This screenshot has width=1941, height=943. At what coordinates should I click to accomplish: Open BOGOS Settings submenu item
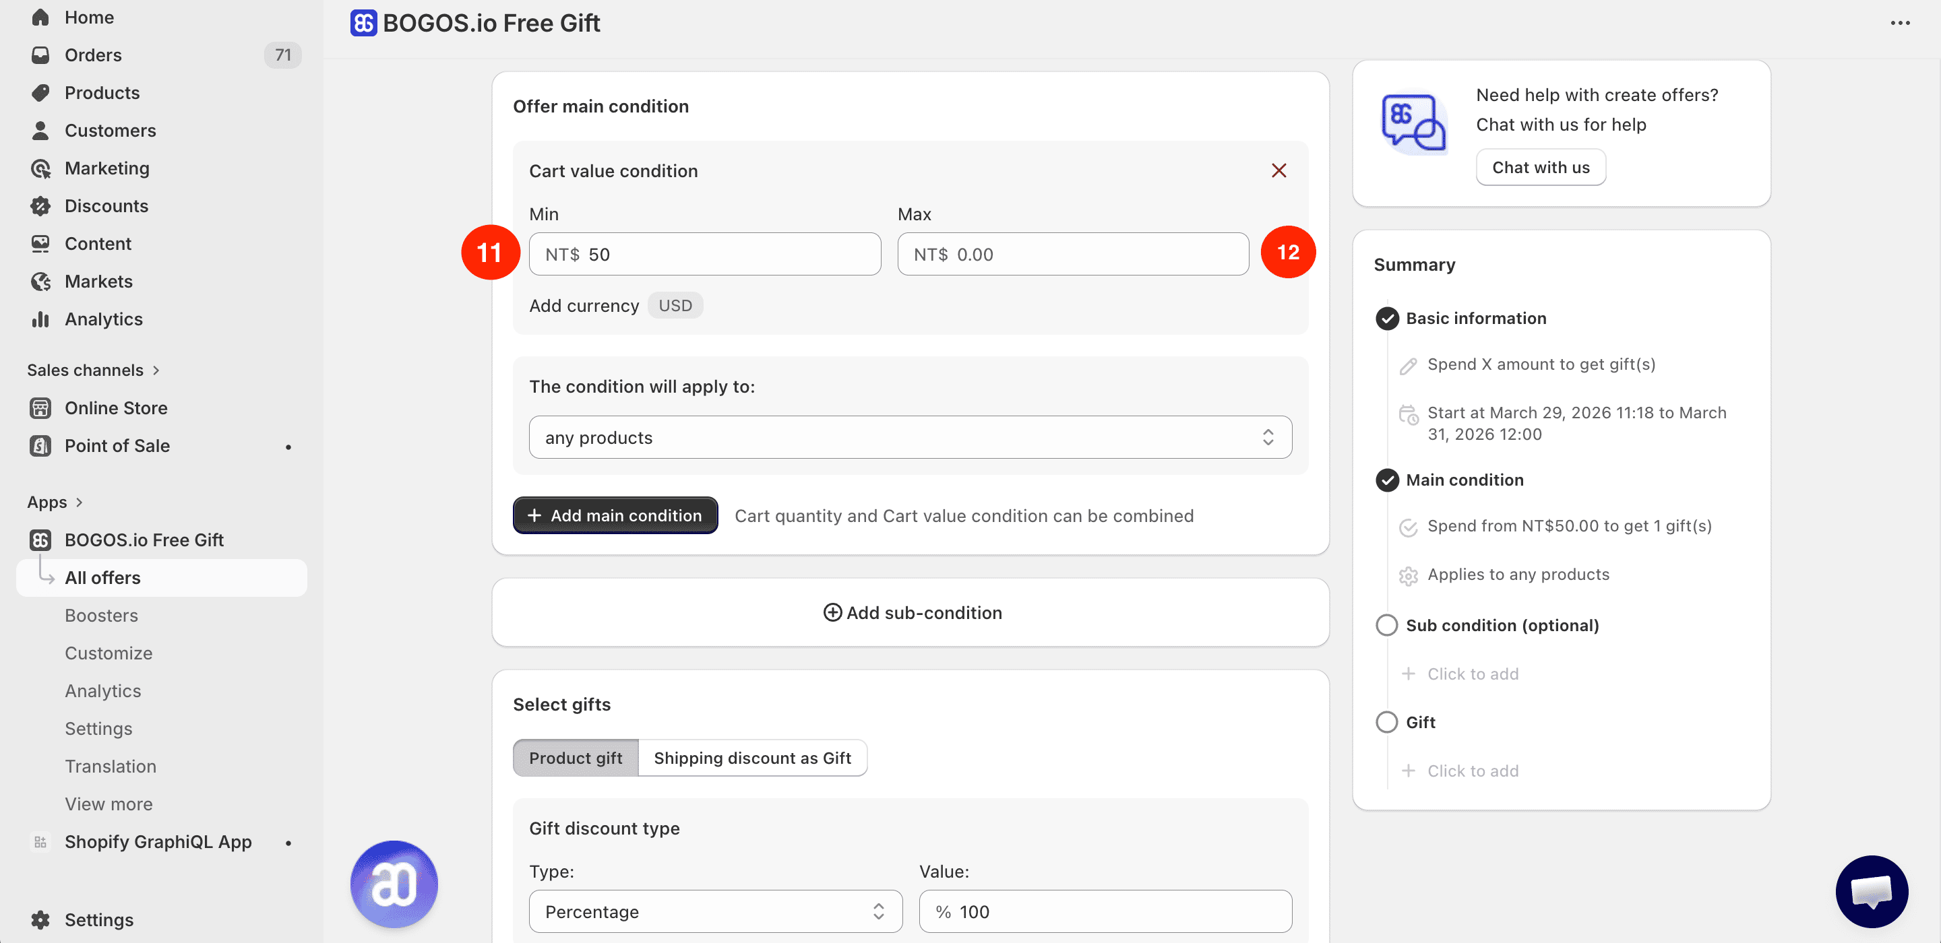pyautogui.click(x=98, y=728)
